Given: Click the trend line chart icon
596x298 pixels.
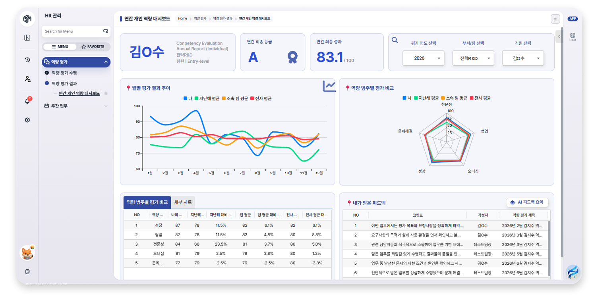Looking at the screenshot, I should [329, 86].
